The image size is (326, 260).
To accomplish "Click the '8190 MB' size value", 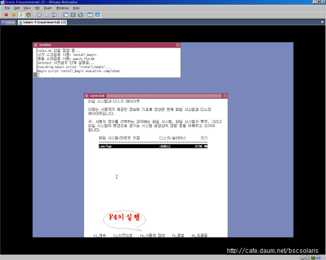I will 201,146.
